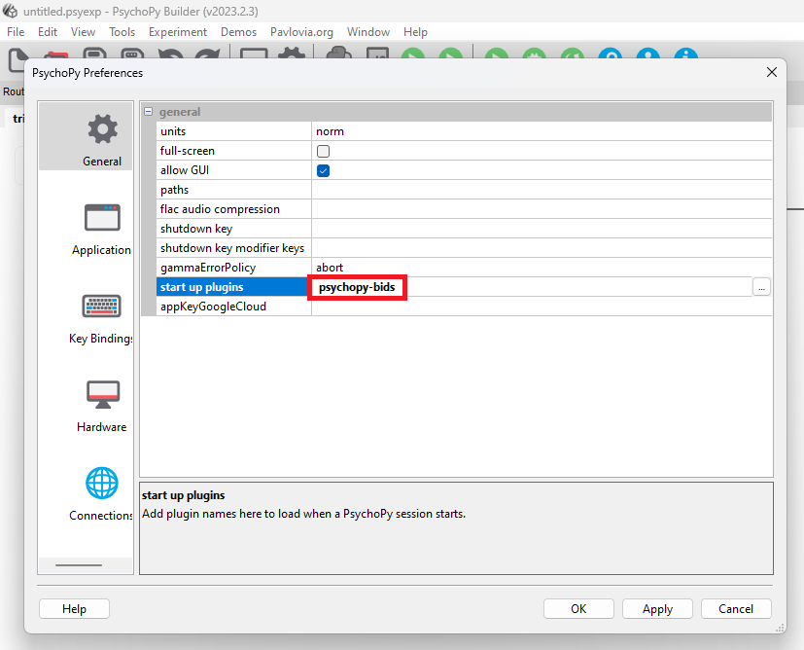This screenshot has height=650, width=804.
Task: Edit the psychopy-bids plugin value
Action: [x=357, y=287]
